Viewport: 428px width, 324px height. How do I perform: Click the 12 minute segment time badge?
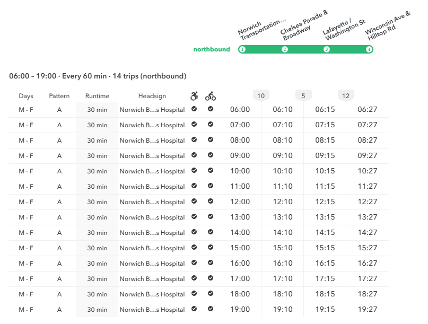[x=346, y=95]
